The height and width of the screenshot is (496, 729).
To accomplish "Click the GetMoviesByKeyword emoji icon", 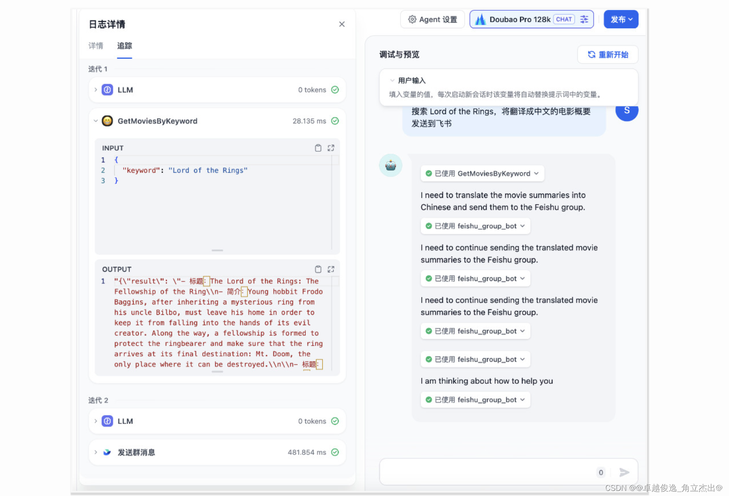I will pos(108,121).
